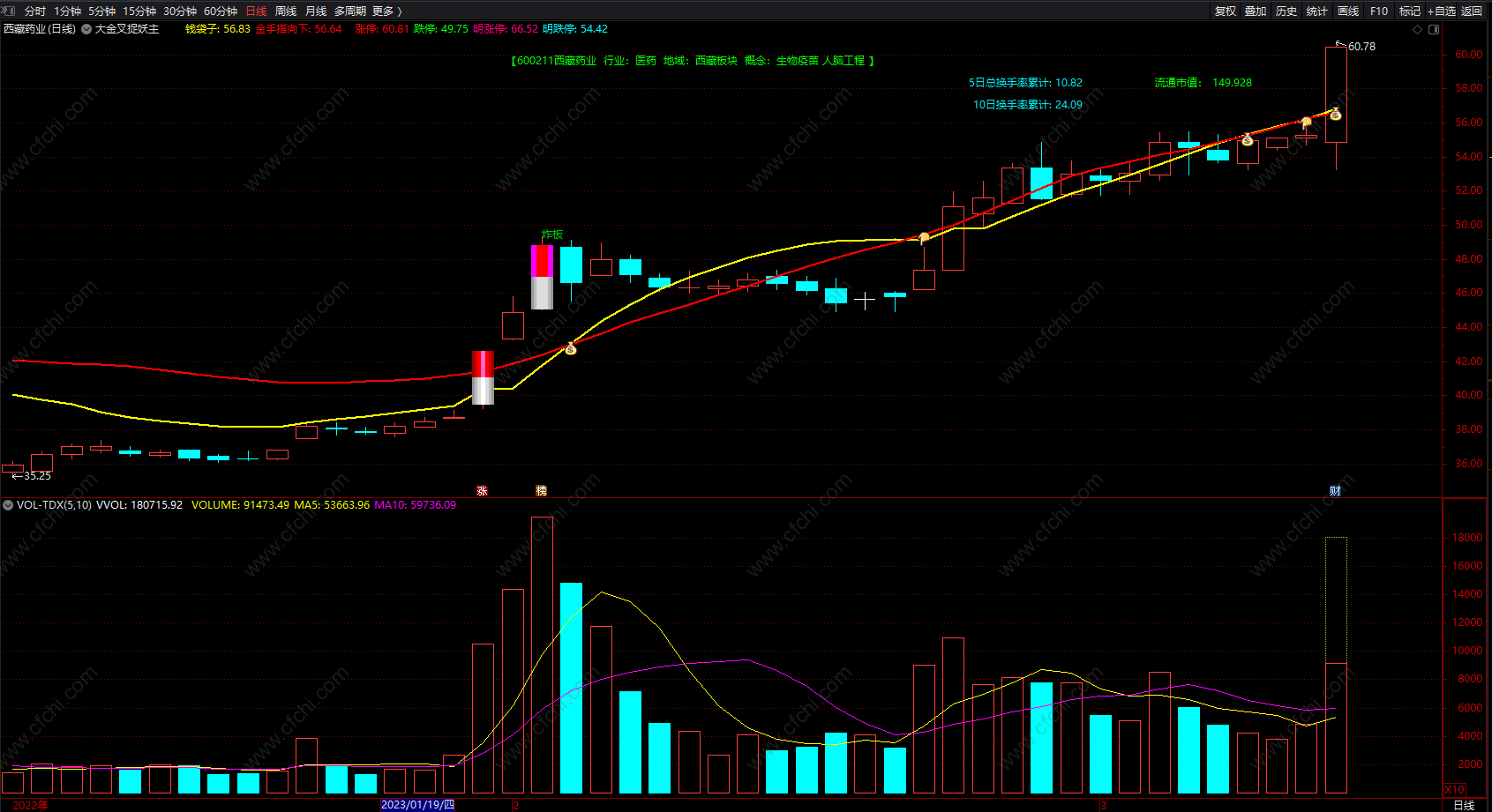Click the 叠加 overlay button
Image resolution: width=1492 pixels, height=812 pixels.
[x=1256, y=11]
